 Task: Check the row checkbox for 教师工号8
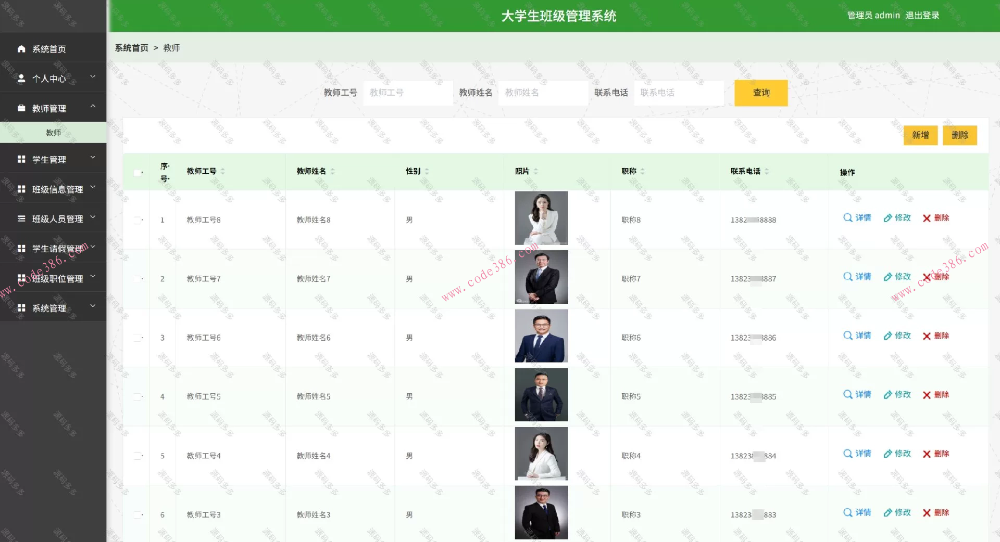[137, 220]
